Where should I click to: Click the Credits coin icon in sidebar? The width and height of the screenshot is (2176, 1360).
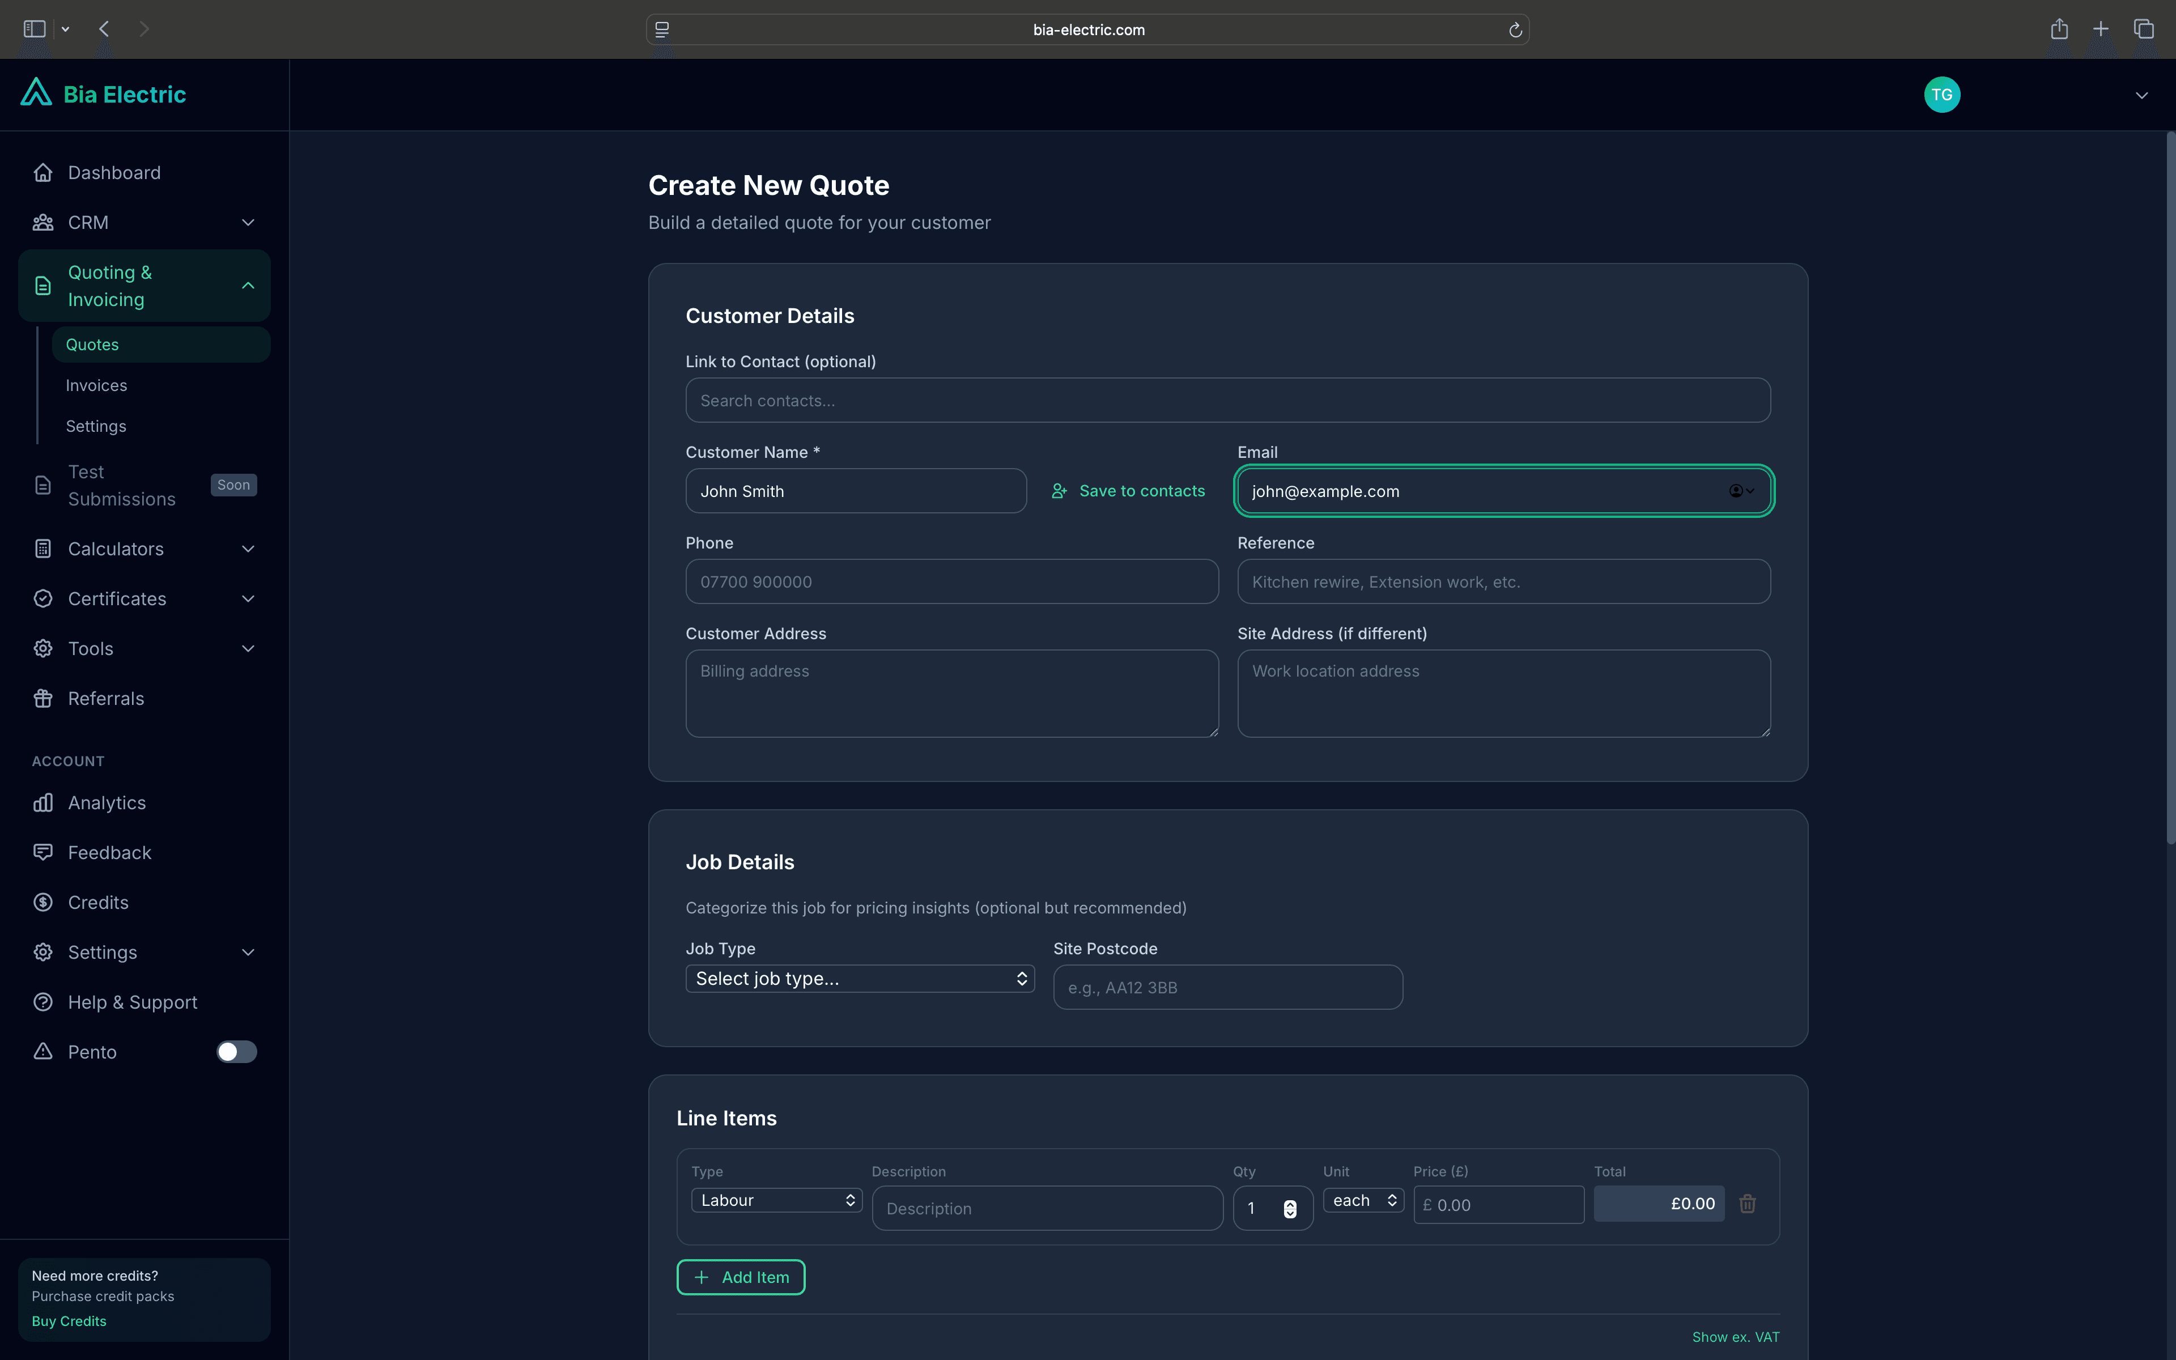(42, 902)
